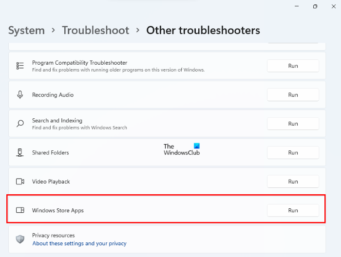Navigate to Troubleshoot in breadcrumb
Viewport: 341px width, 257px height.
(x=95, y=30)
